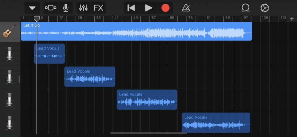Image resolution: width=297 pixels, height=137 pixels.
Task: Open the FX effects panel
Action: [98, 8]
